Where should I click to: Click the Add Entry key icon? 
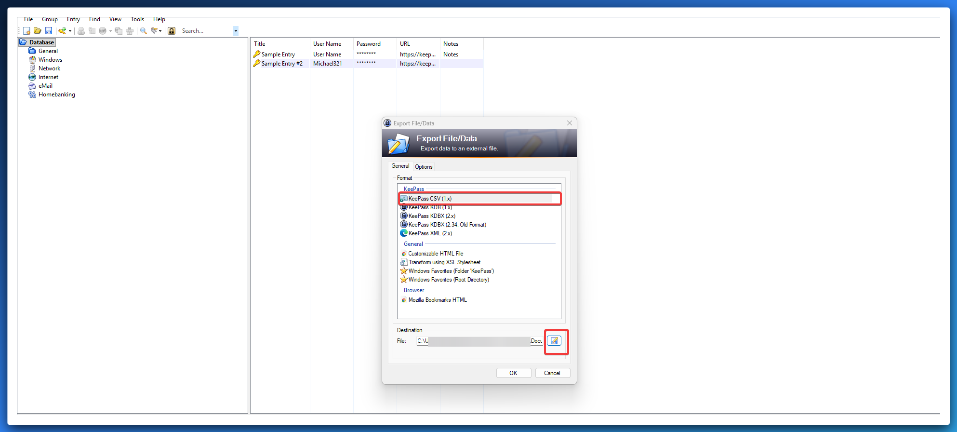pos(62,31)
